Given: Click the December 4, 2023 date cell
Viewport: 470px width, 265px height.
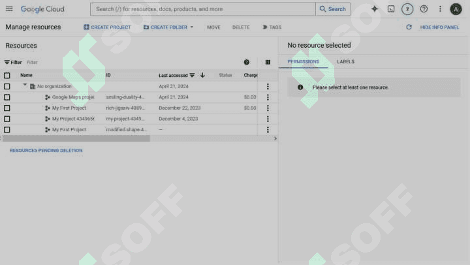Looking at the screenshot, I should [178, 119].
